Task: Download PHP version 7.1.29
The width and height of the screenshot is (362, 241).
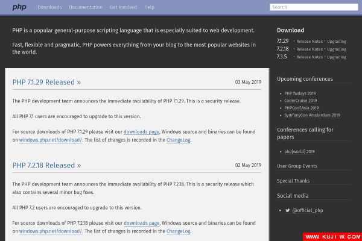Action: (x=283, y=41)
